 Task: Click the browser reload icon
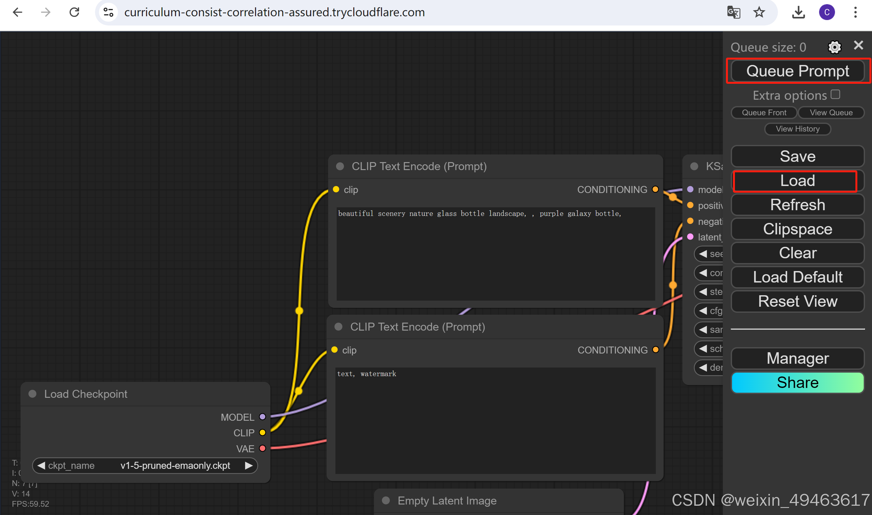[x=74, y=12]
